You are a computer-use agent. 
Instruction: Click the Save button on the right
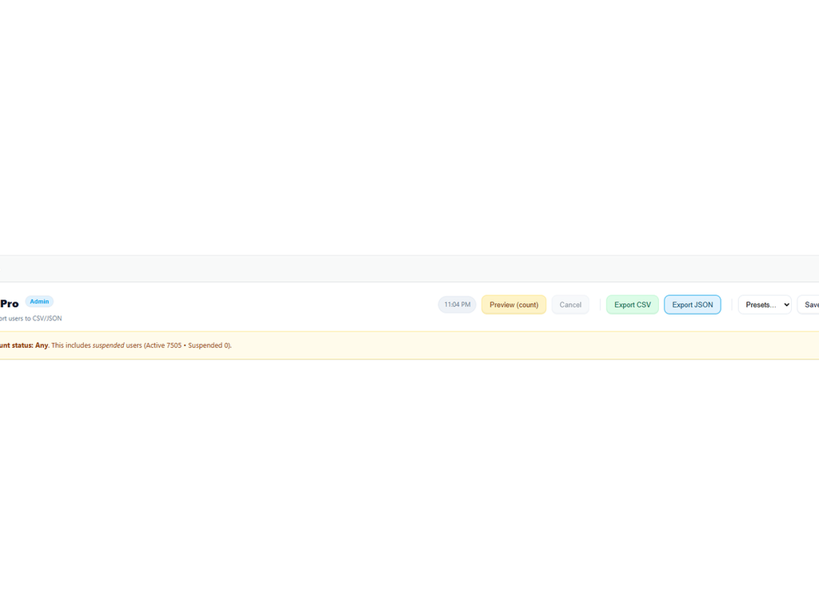810,305
